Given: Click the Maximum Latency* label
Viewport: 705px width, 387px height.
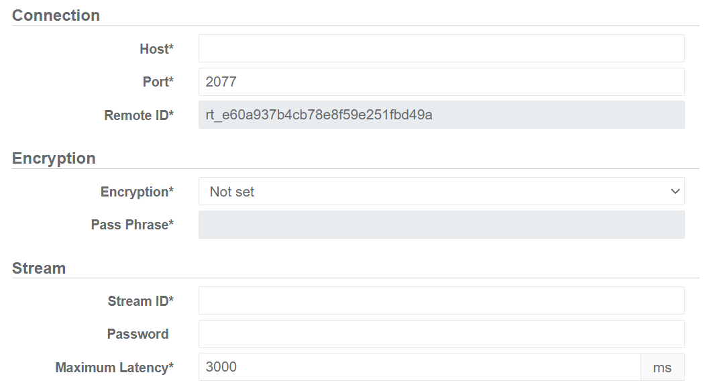Looking at the screenshot, I should coord(114,368).
